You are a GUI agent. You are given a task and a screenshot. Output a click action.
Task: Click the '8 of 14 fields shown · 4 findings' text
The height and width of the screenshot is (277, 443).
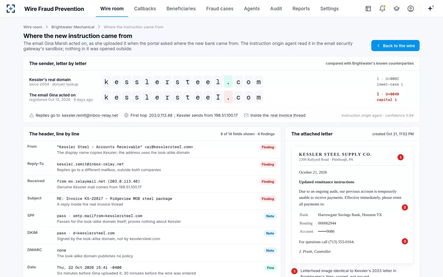pyautogui.click(x=248, y=134)
